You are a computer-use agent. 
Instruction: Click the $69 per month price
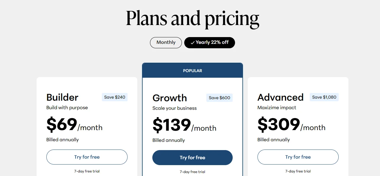pyautogui.click(x=74, y=125)
